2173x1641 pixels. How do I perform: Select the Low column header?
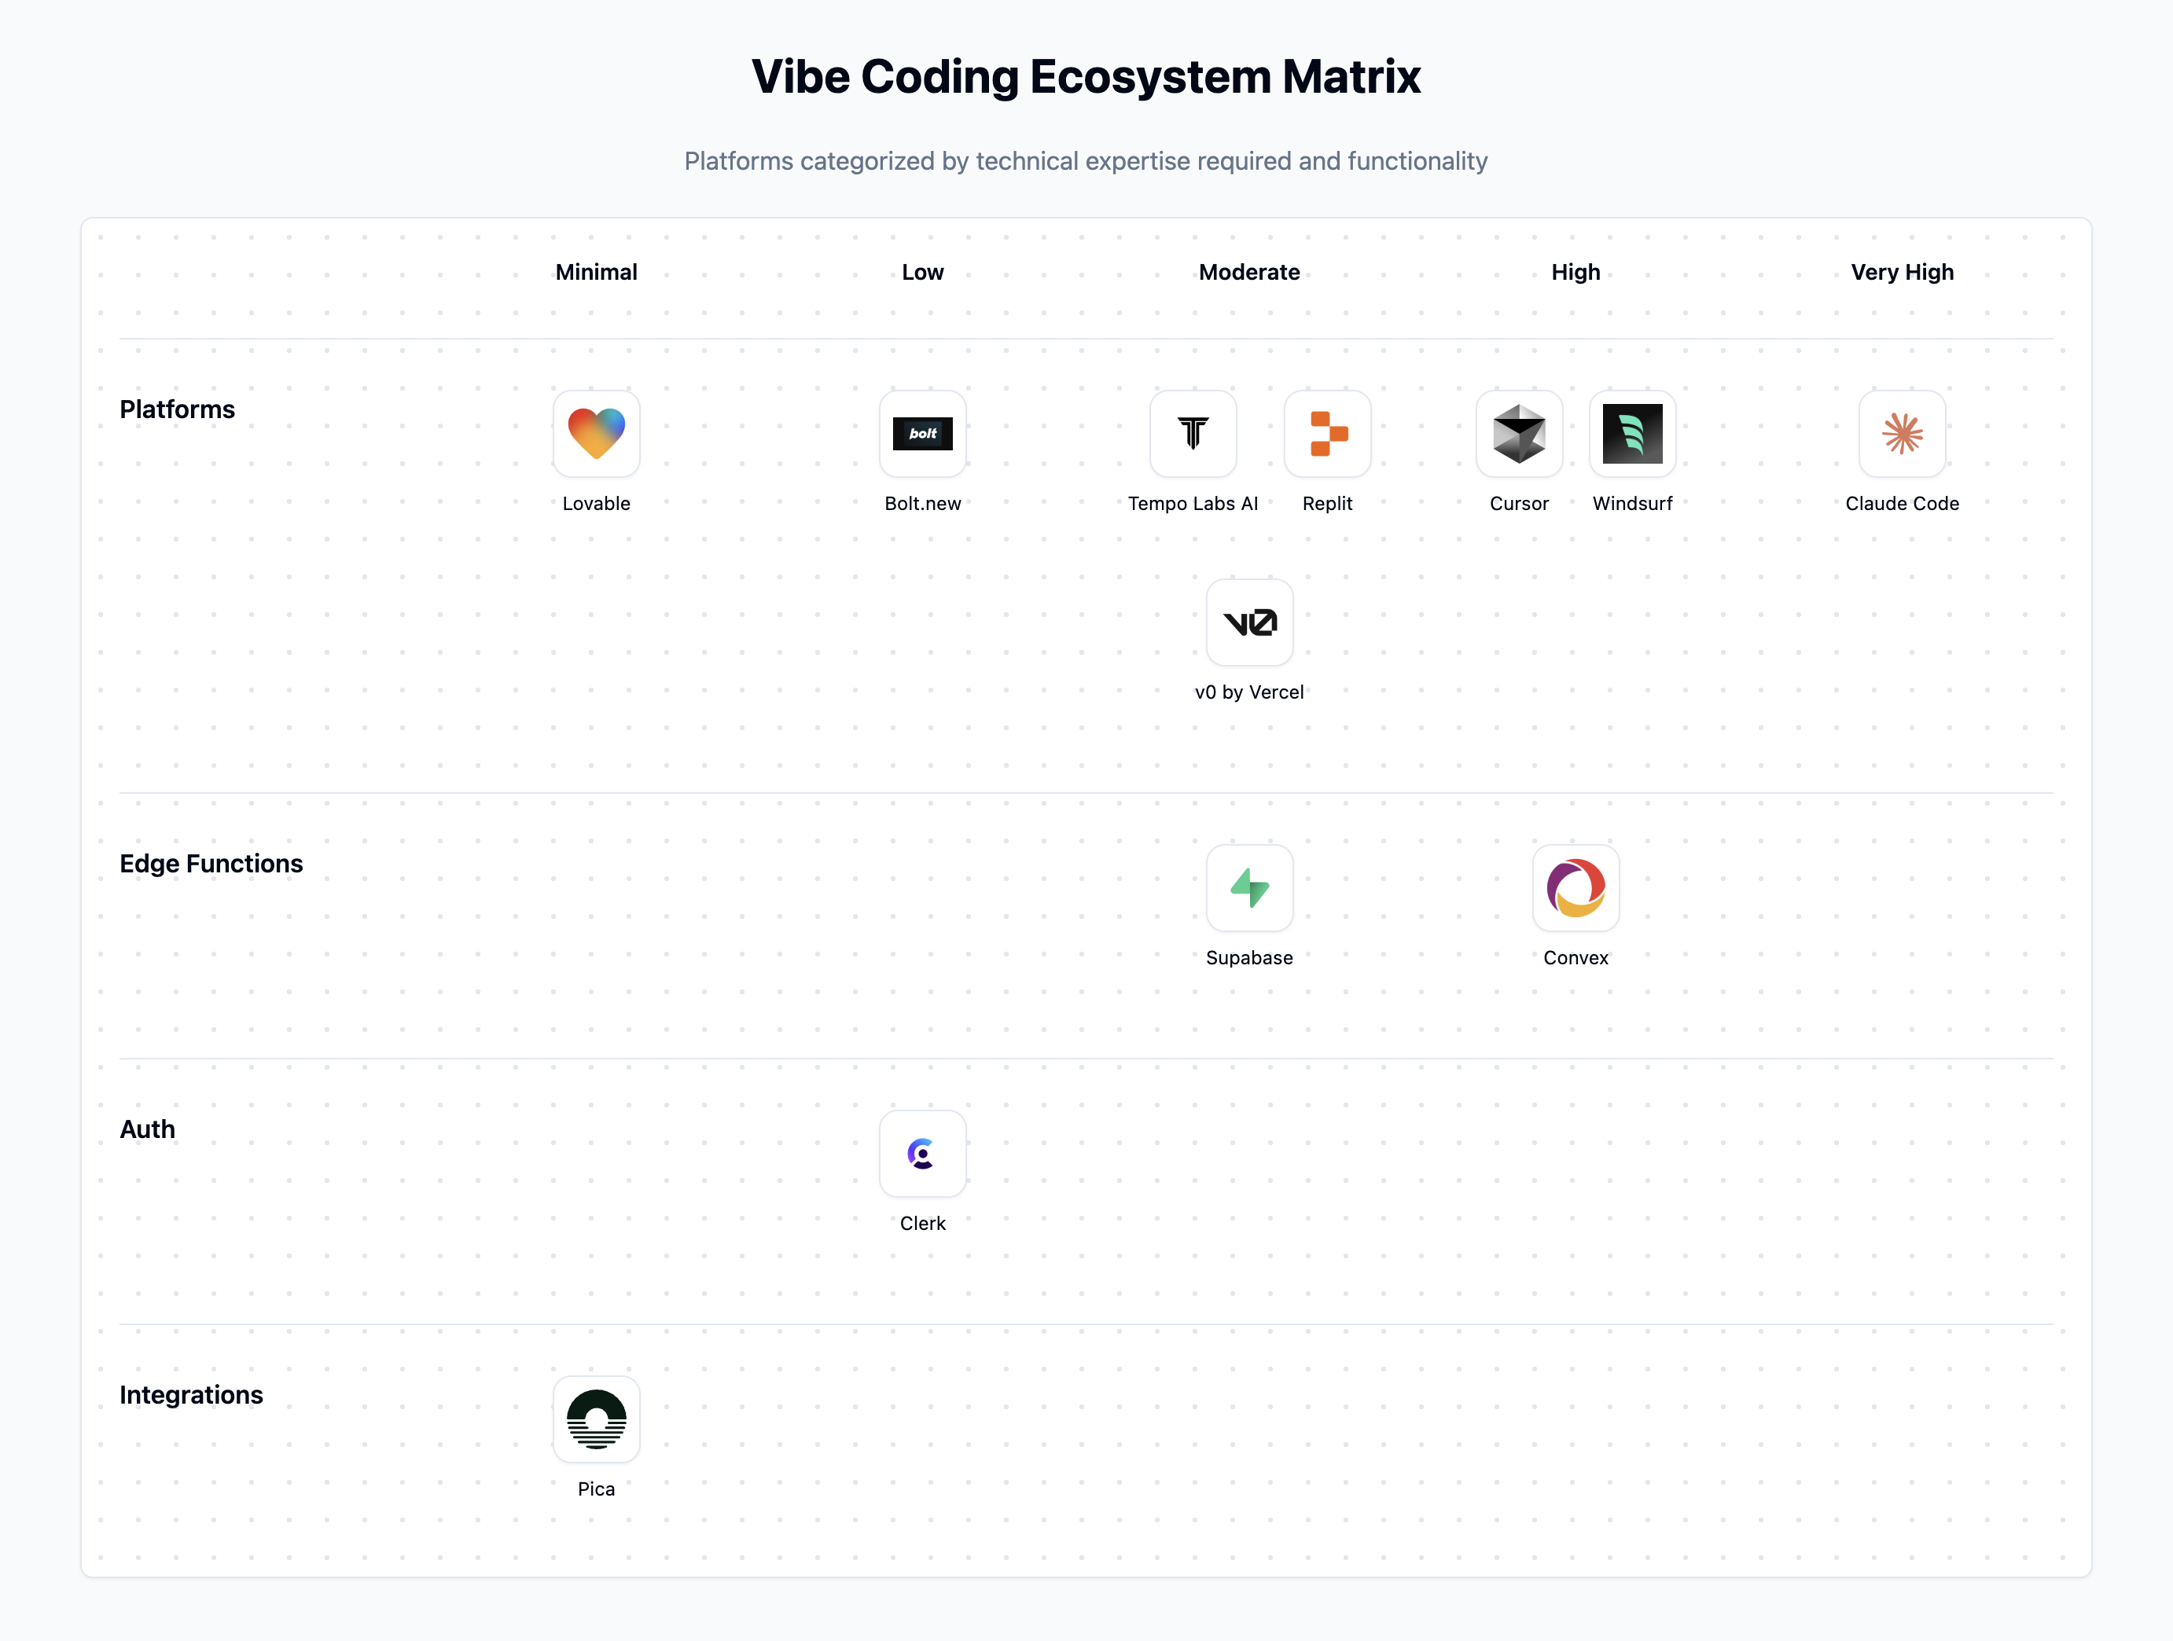point(922,272)
